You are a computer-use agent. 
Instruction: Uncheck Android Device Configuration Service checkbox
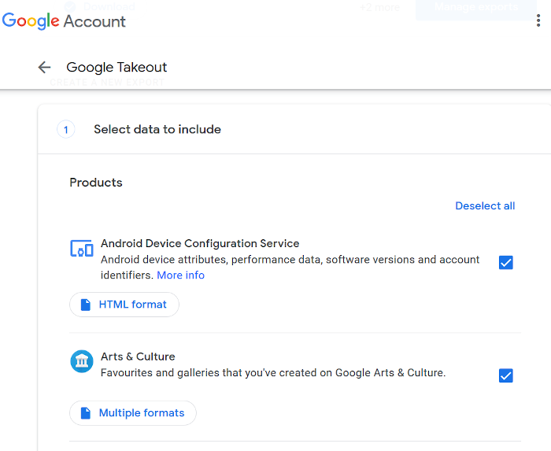coord(506,263)
